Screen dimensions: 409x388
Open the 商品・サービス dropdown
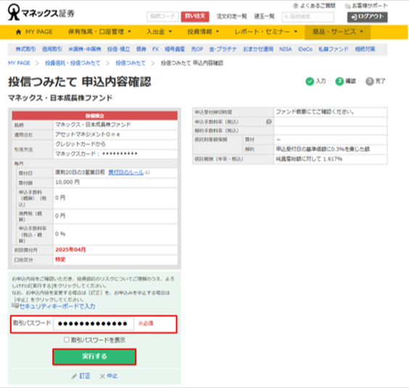[337, 32]
